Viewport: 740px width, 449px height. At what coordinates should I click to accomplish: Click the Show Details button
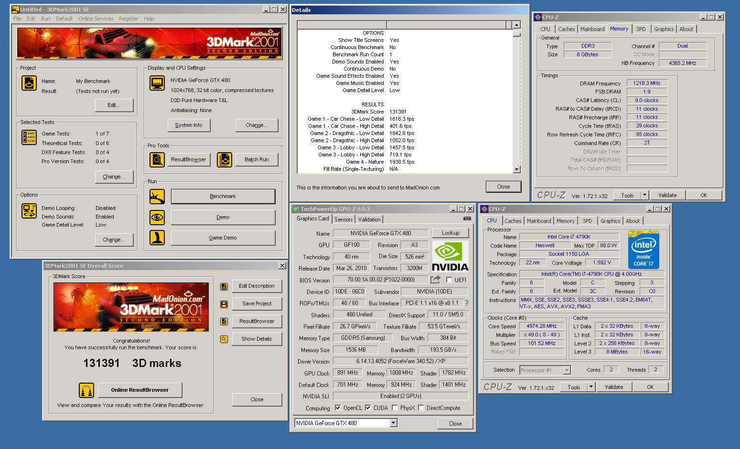click(257, 339)
